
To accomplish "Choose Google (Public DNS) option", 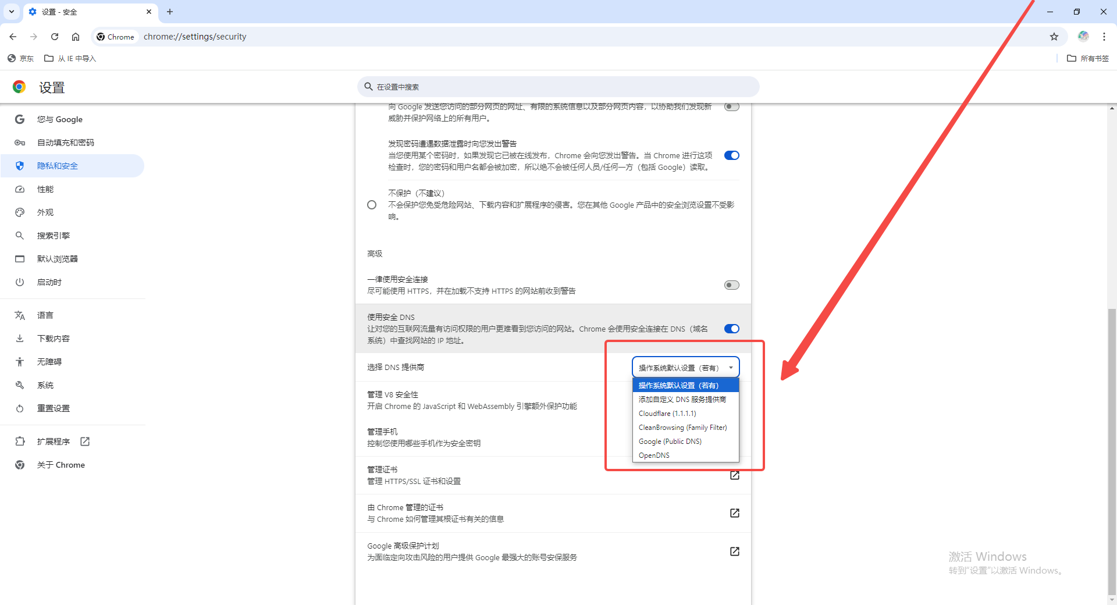I will point(686,441).
